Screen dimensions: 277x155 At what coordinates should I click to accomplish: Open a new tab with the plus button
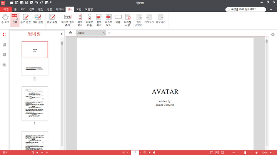coord(109,33)
